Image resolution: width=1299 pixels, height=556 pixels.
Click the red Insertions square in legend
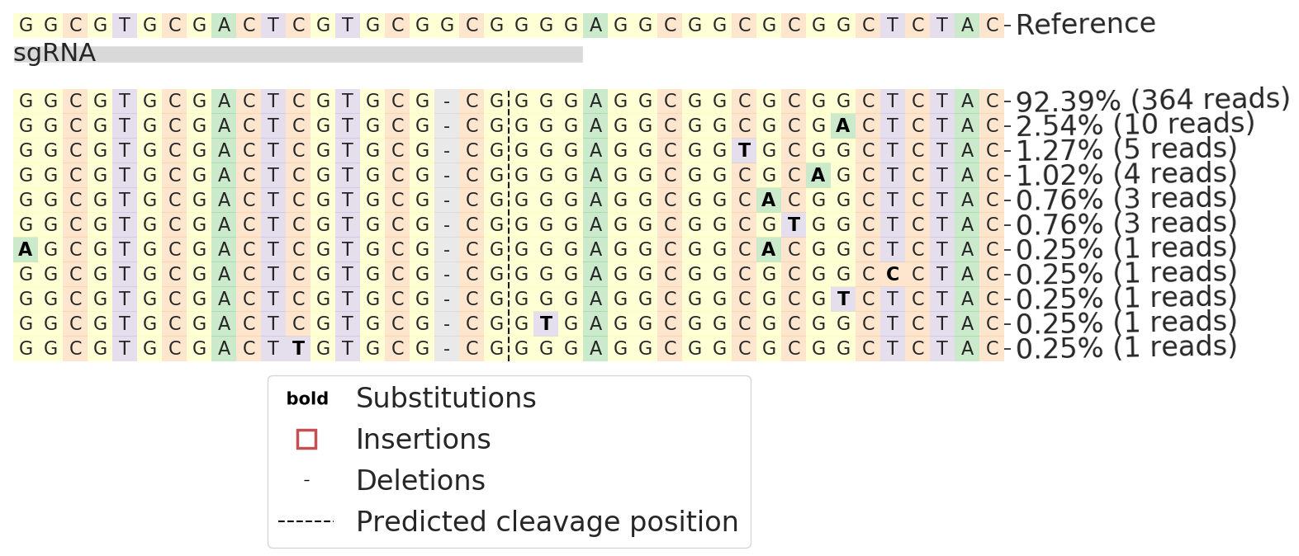(306, 440)
